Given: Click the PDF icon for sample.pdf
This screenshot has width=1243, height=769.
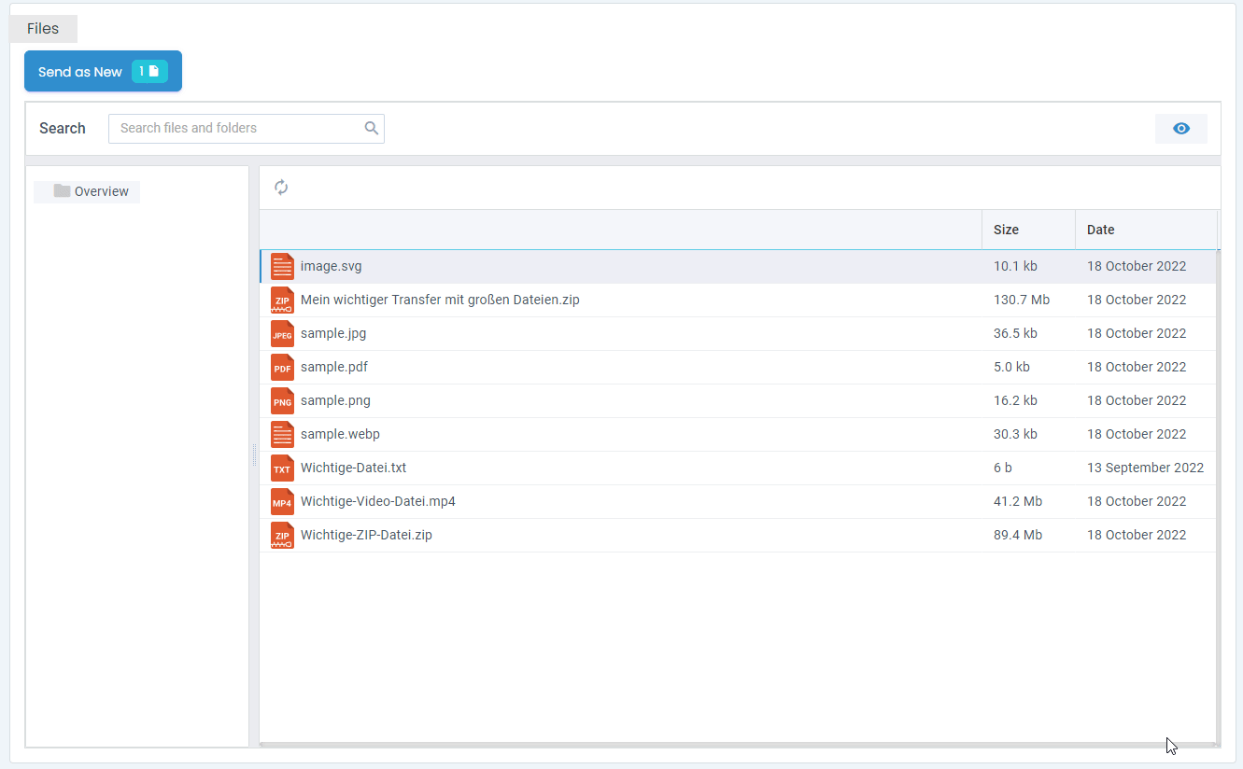Looking at the screenshot, I should coord(282,367).
